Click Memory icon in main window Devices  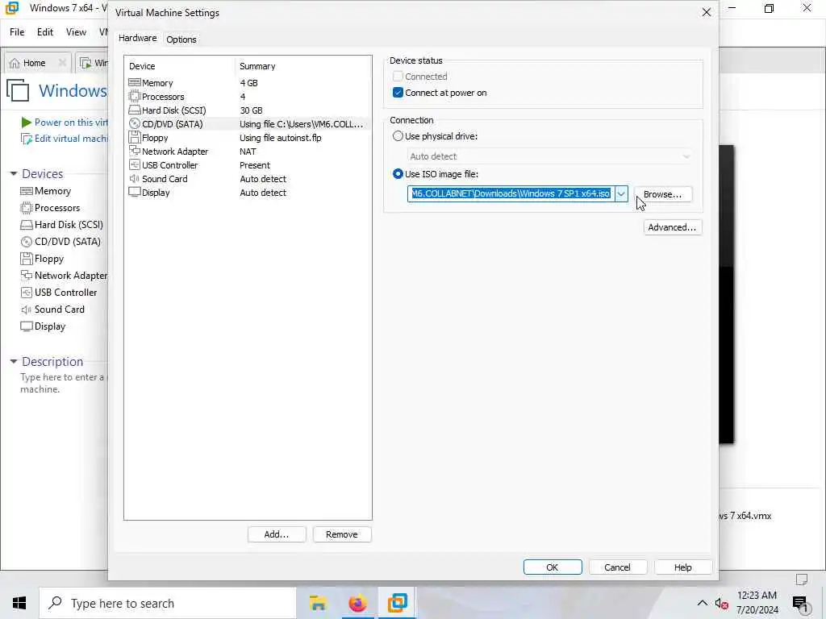(27, 191)
